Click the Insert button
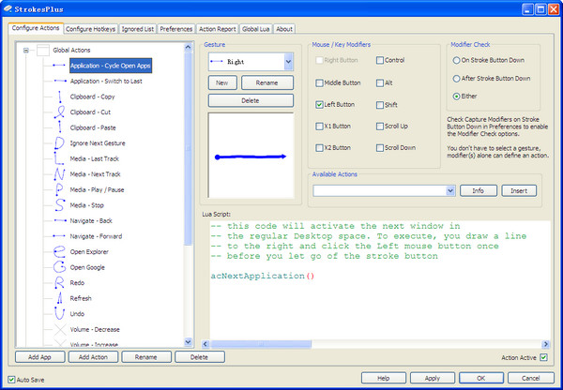563x390 pixels. coord(519,191)
